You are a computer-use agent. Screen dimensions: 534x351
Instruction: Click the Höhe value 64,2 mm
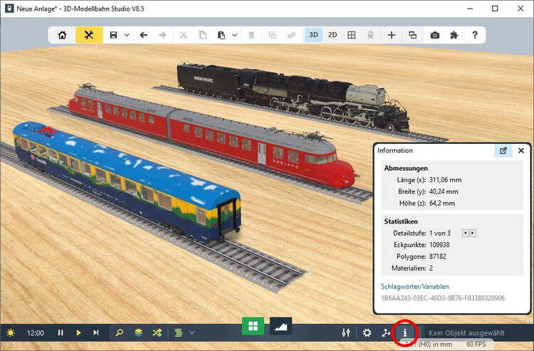click(442, 203)
